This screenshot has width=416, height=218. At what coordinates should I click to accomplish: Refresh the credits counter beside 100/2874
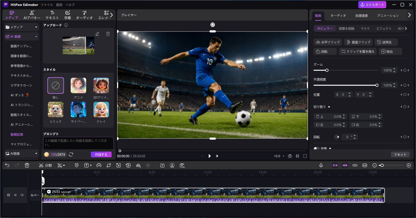(x=71, y=154)
